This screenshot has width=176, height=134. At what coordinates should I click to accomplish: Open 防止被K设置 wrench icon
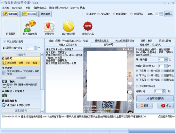coord(68,28)
